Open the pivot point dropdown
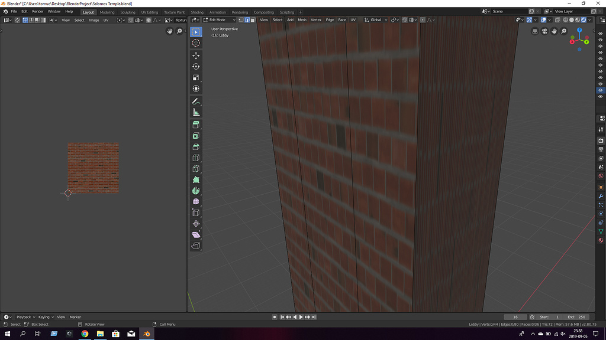This screenshot has width=606, height=340. click(395, 20)
